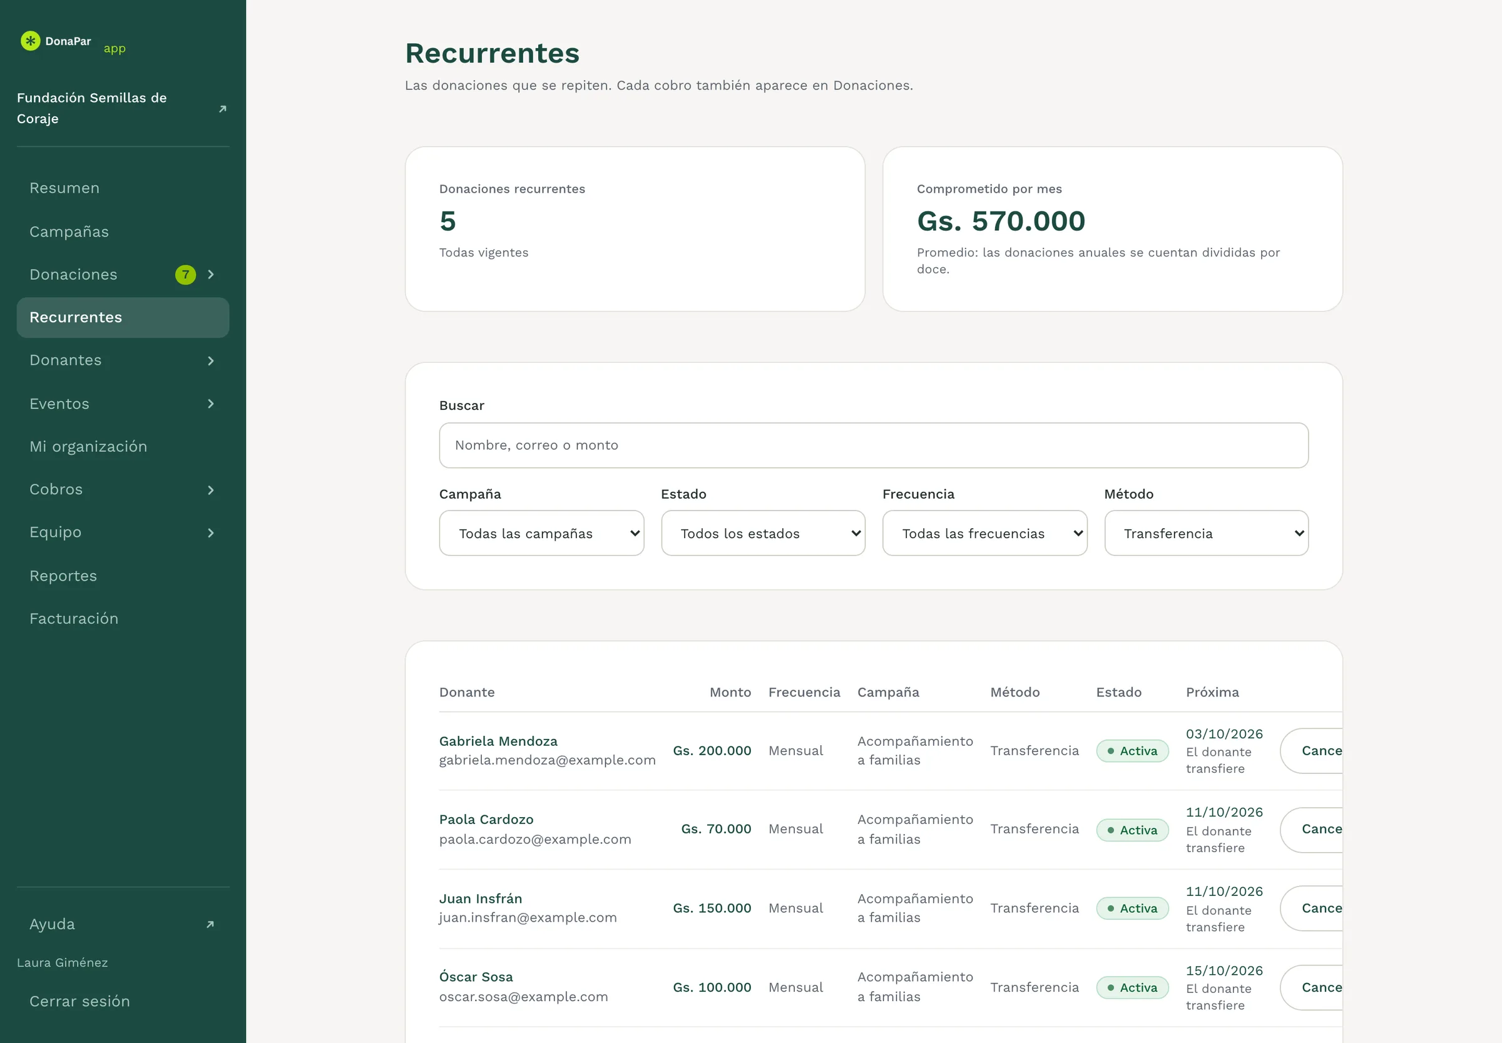Open the Método dropdown set to Transferencia
The height and width of the screenshot is (1043, 1502).
[x=1206, y=533]
